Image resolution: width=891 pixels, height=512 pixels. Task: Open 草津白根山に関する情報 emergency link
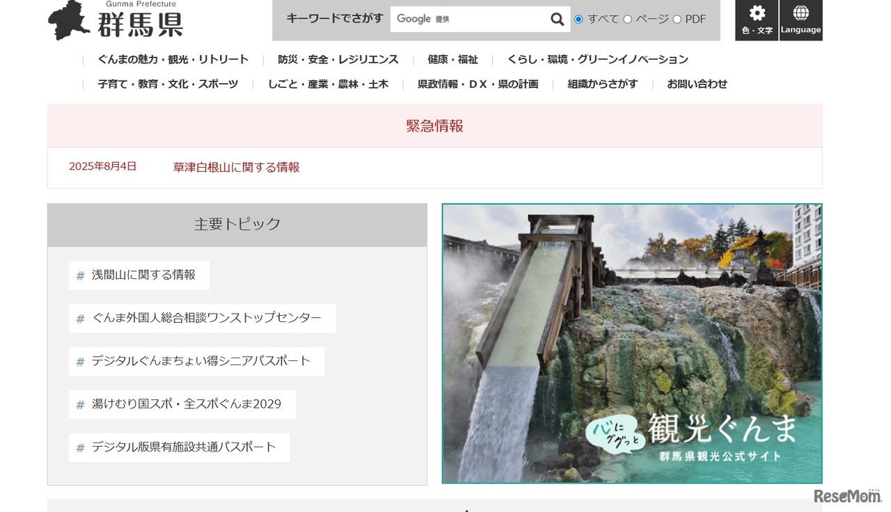[x=237, y=167]
